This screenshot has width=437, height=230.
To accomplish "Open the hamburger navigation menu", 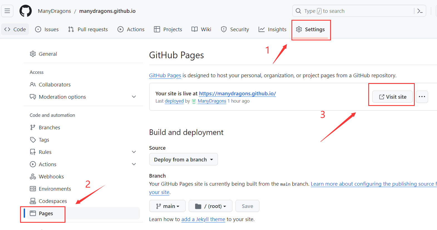I will coord(7,11).
